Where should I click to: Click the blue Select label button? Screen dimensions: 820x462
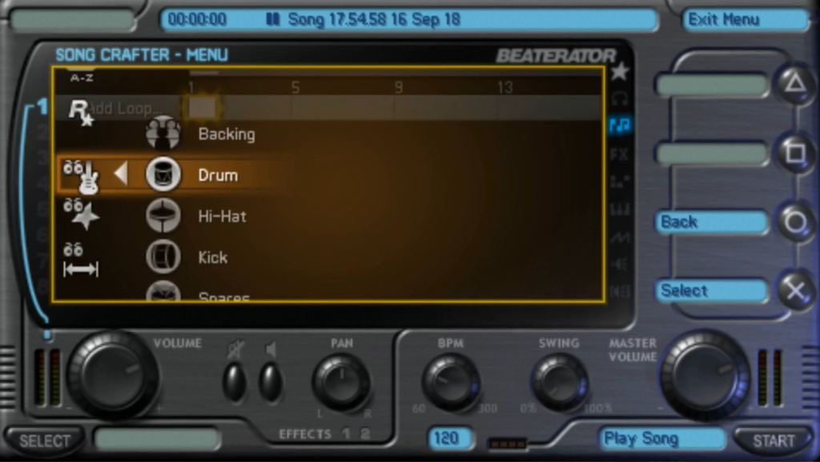click(x=712, y=290)
